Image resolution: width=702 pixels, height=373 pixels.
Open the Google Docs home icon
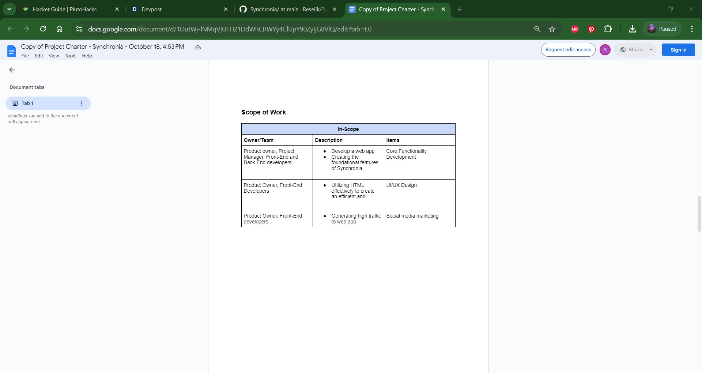[x=12, y=51]
